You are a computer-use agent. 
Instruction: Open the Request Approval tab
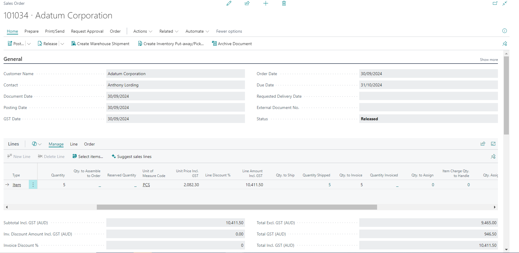[x=87, y=31]
